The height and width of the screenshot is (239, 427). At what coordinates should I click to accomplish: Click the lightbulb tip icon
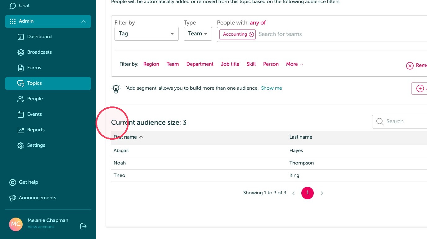(116, 88)
